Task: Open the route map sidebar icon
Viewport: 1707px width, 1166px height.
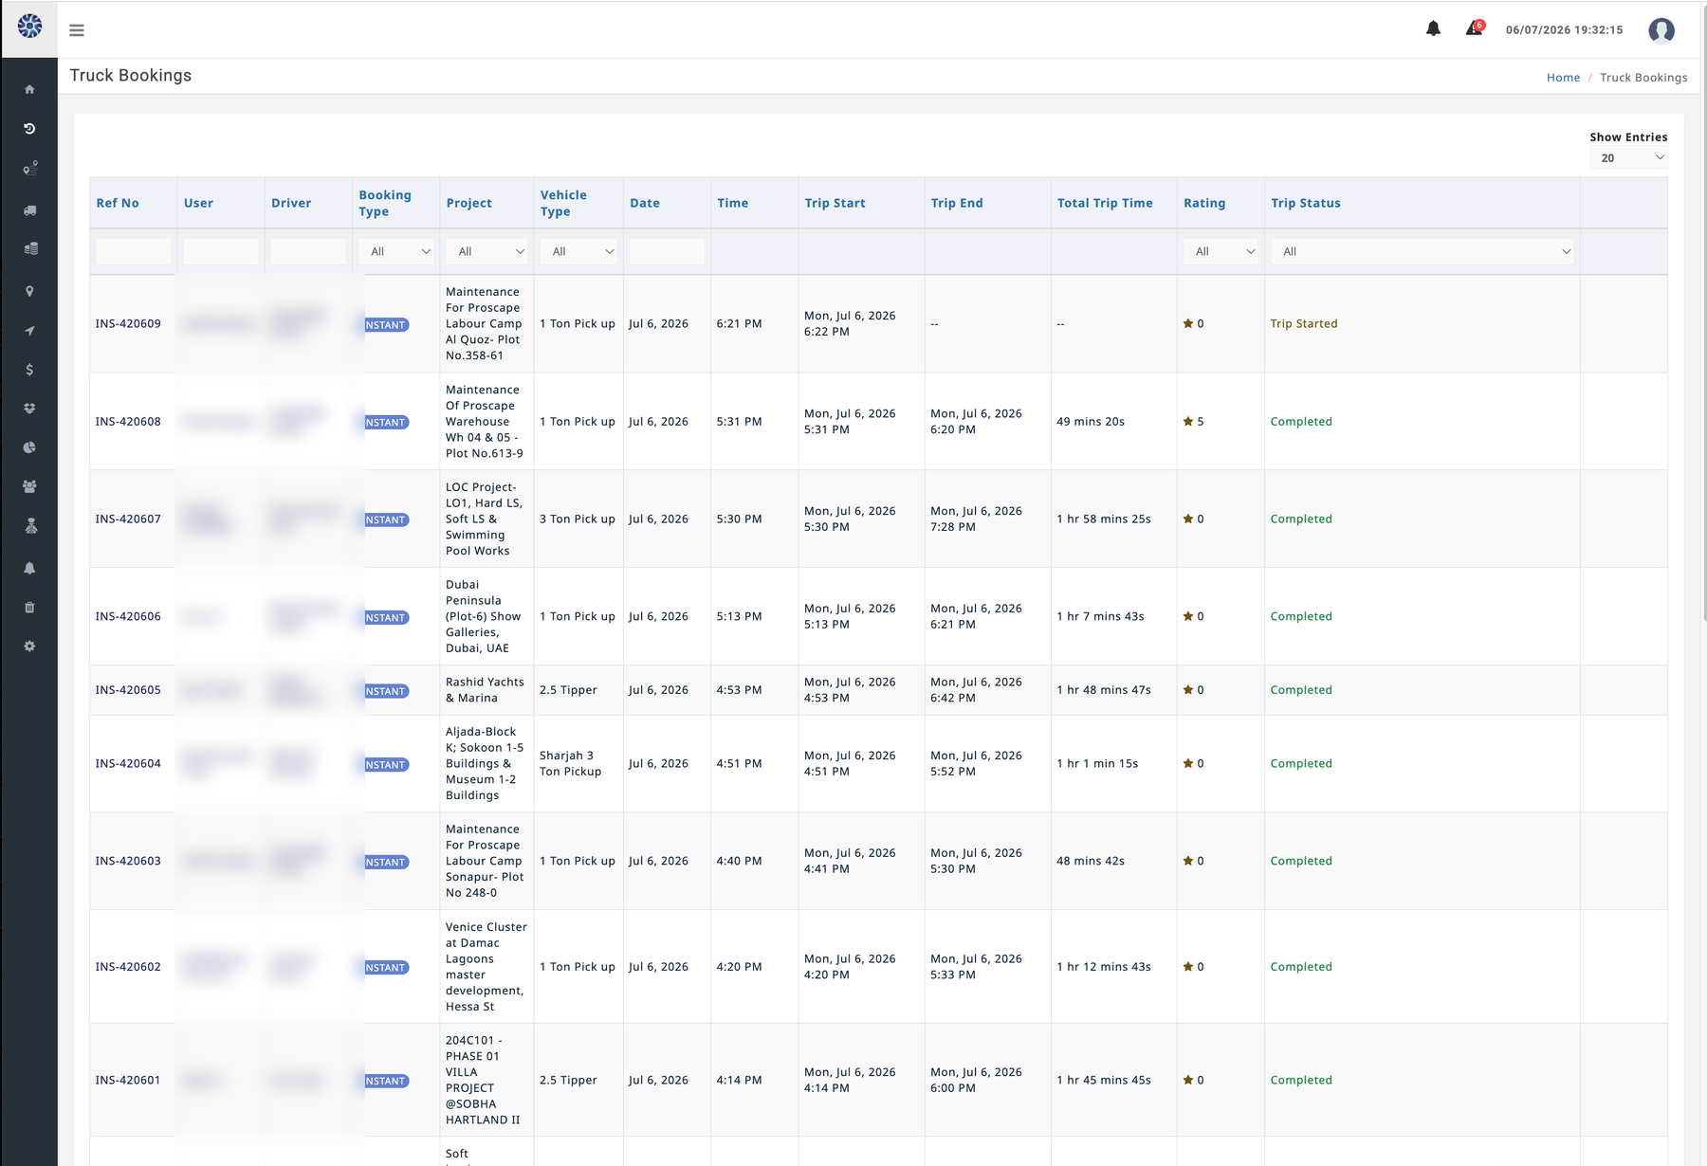Action: click(29, 169)
